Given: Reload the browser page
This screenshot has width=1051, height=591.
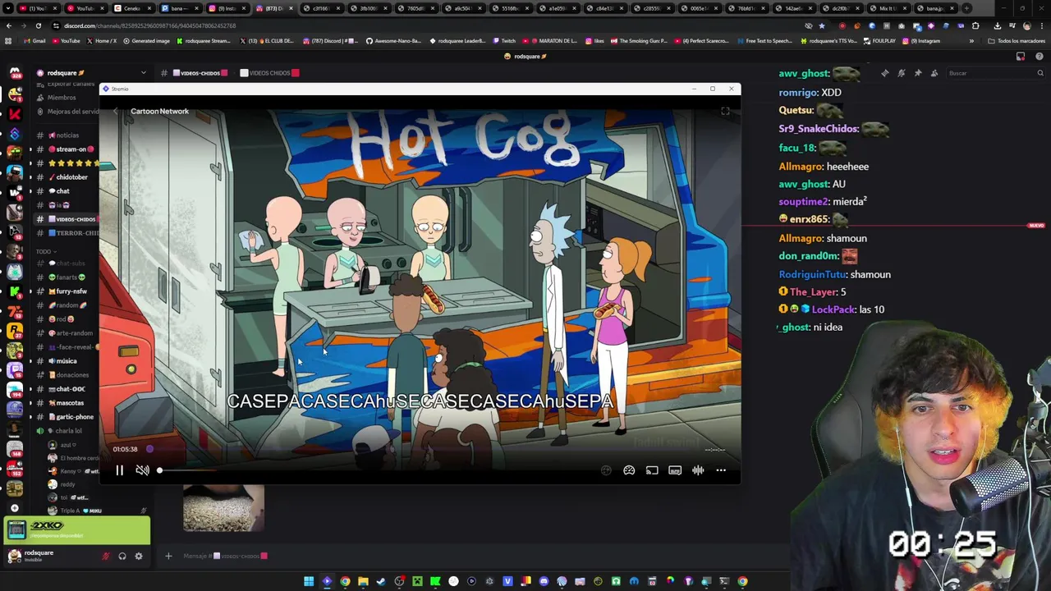Looking at the screenshot, I should 38,25.
